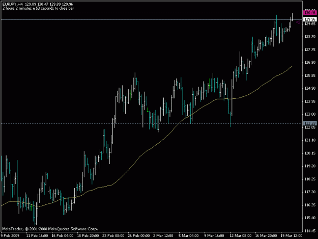Click the 117.30 price scale value
This screenshot has width=318, height=239.
pyautogui.click(x=310, y=192)
